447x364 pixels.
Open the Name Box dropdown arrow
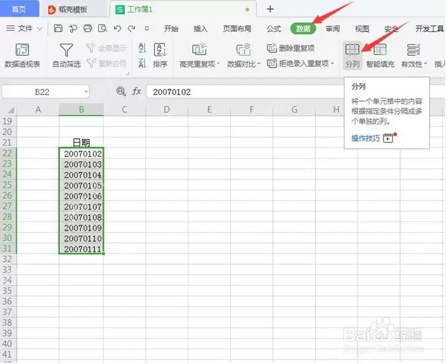coord(86,92)
